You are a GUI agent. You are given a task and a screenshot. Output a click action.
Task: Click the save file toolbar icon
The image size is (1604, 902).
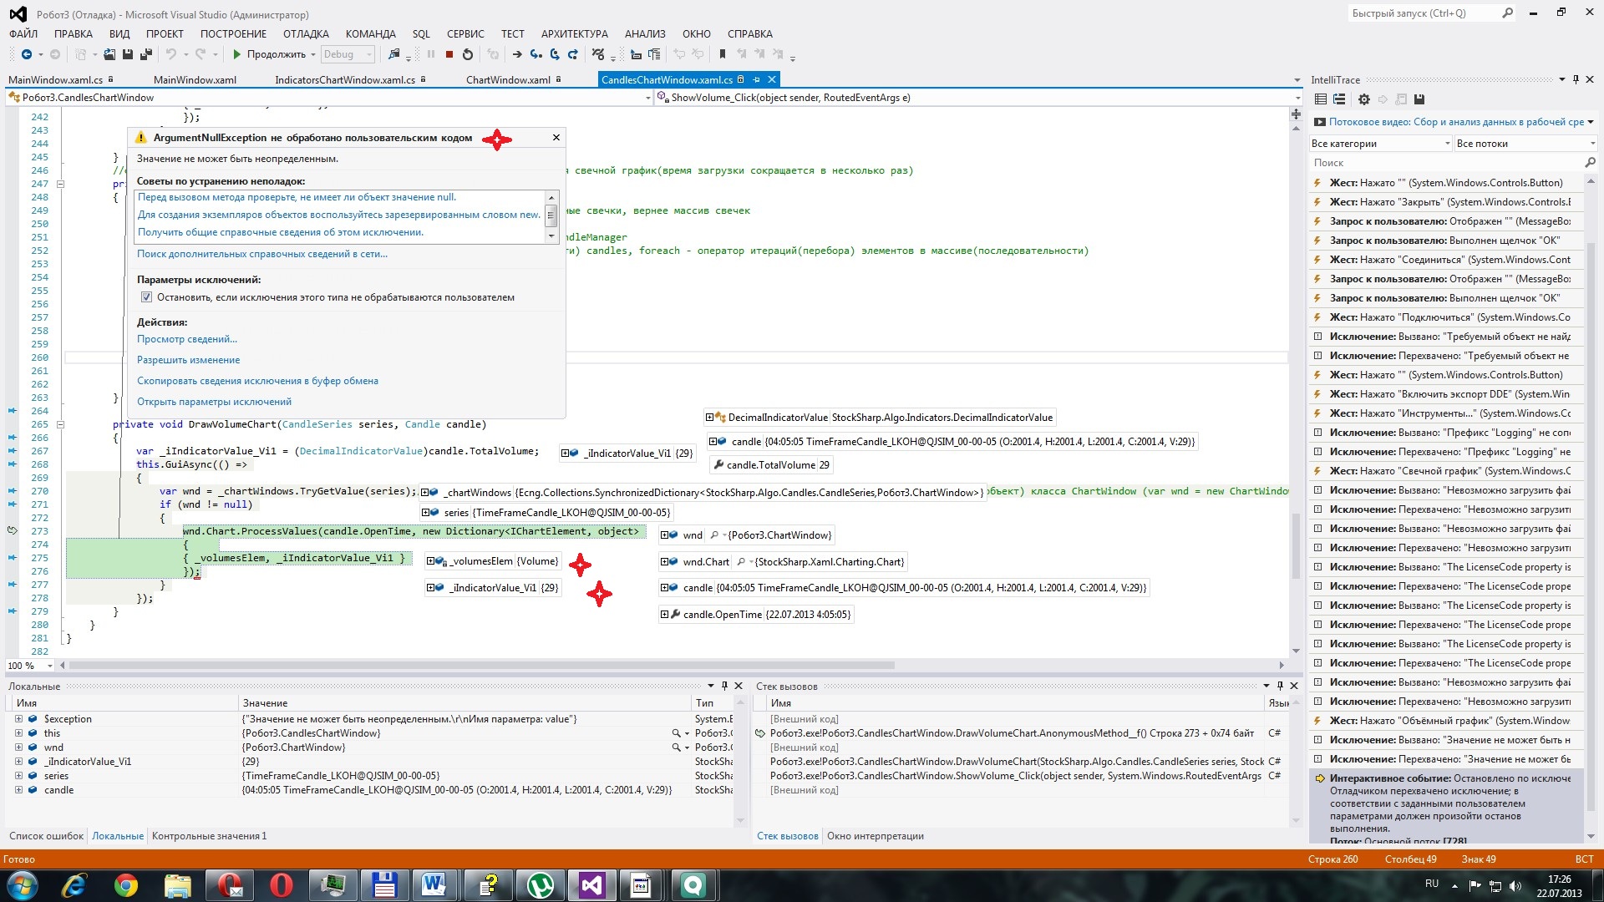pos(128,54)
